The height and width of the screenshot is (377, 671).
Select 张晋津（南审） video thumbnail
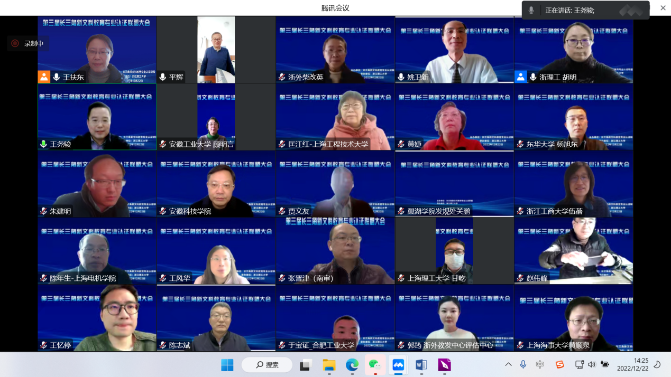[x=335, y=251]
